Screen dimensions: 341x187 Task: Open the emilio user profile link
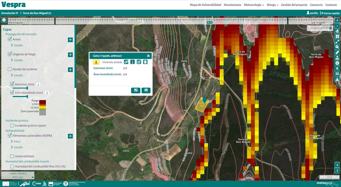click(312, 13)
